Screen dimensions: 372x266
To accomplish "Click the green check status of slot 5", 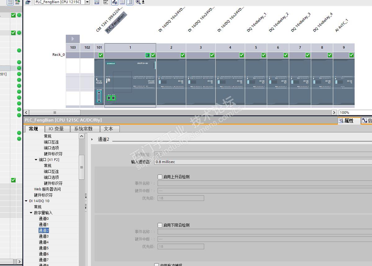I will [264, 55].
